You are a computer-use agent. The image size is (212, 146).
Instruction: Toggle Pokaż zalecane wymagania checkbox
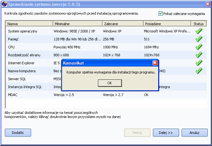click(x=160, y=14)
